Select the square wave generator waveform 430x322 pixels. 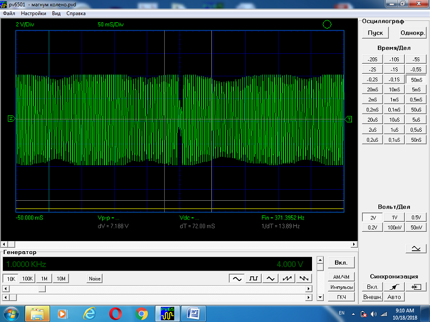tap(254, 279)
